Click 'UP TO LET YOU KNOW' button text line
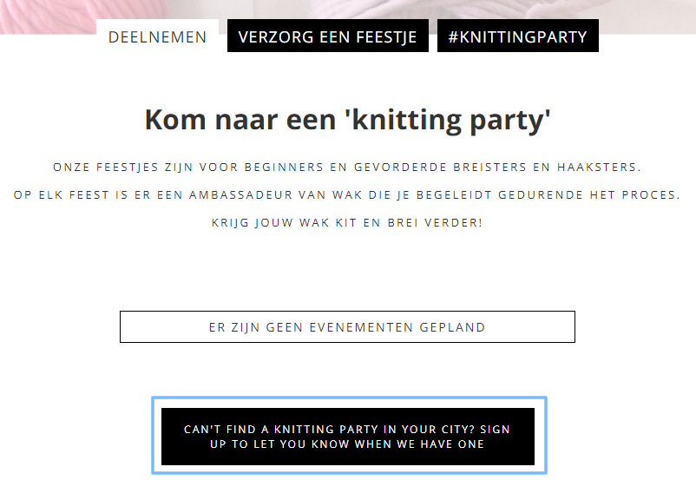 (347, 444)
